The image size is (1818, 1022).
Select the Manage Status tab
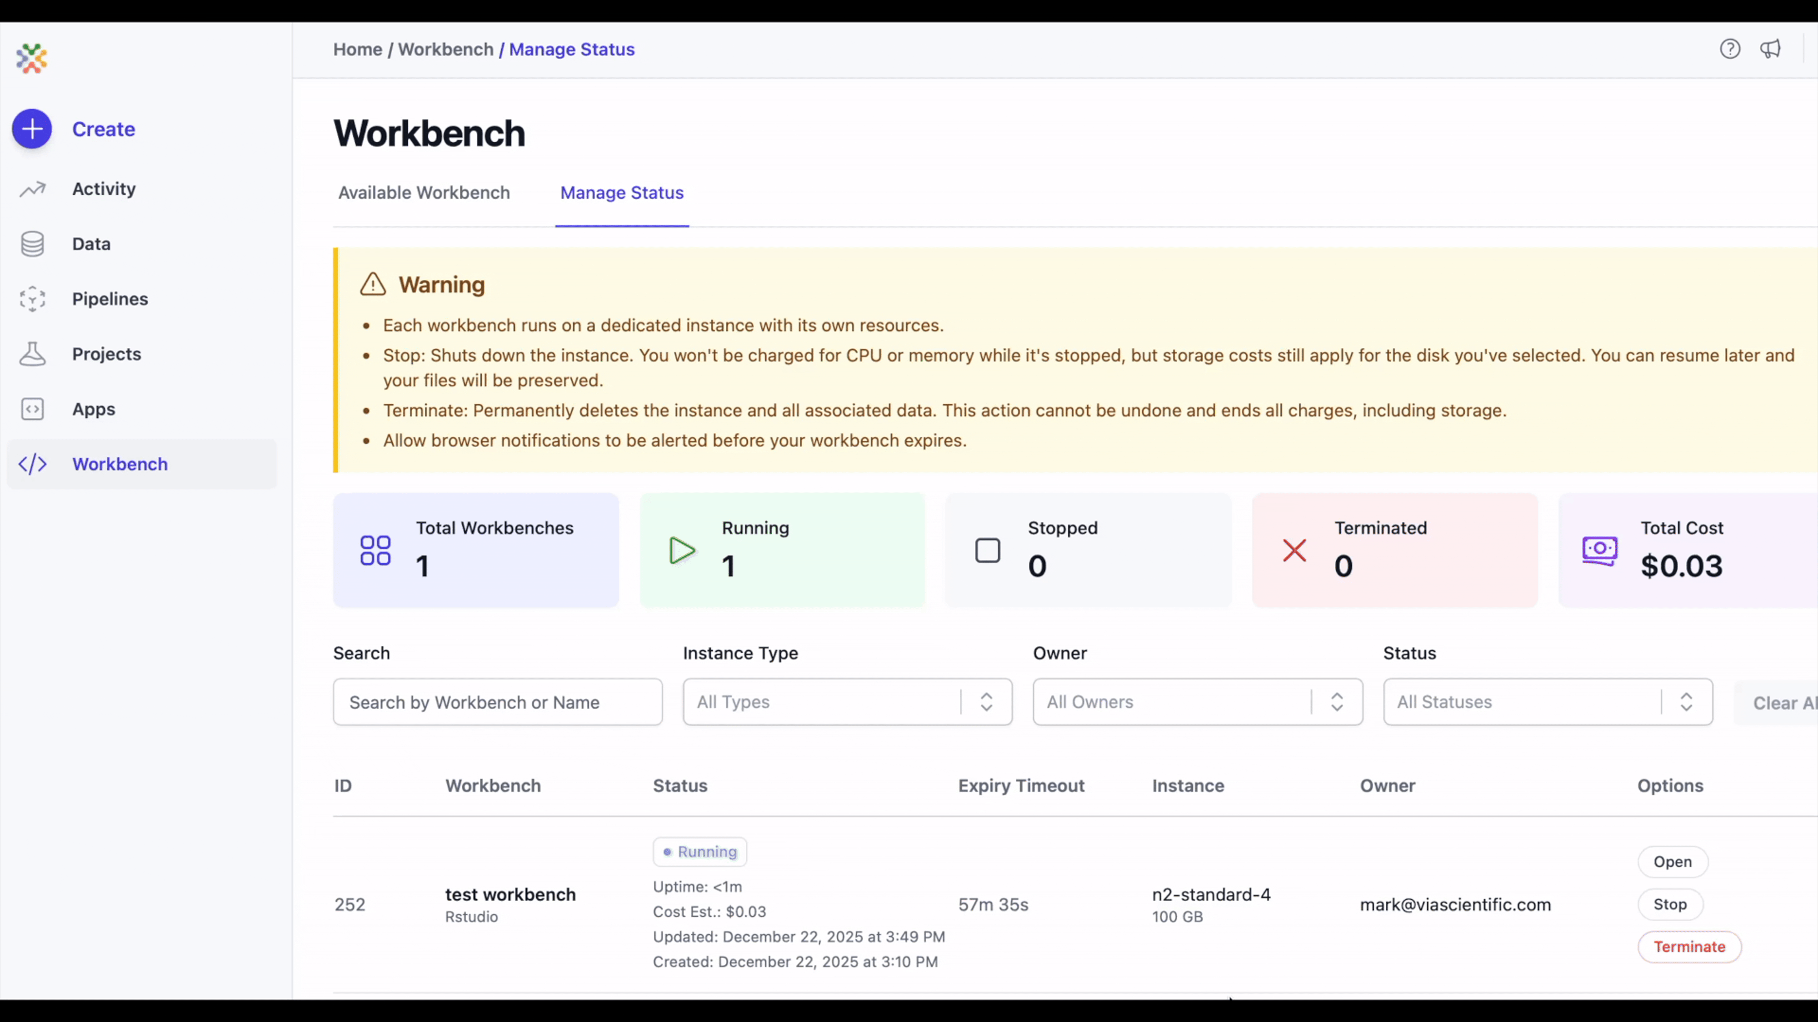tap(622, 193)
